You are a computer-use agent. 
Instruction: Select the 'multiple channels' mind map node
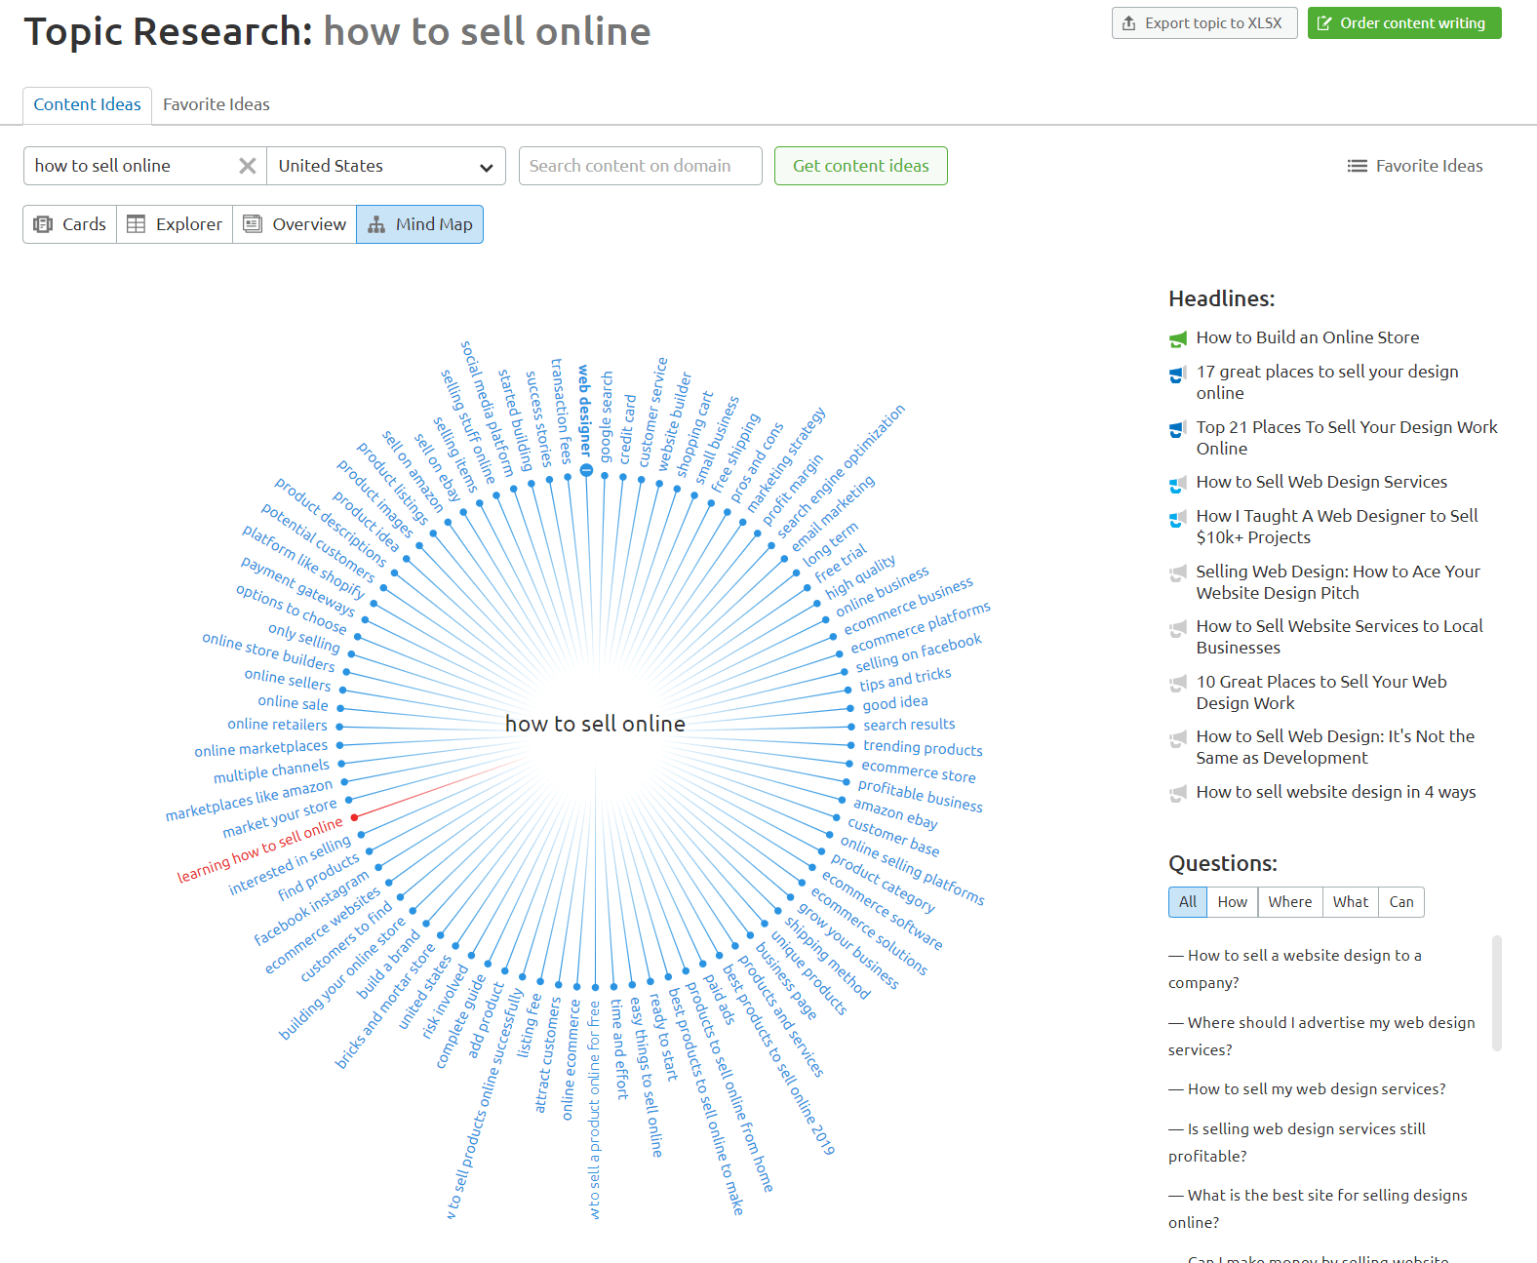[271, 771]
